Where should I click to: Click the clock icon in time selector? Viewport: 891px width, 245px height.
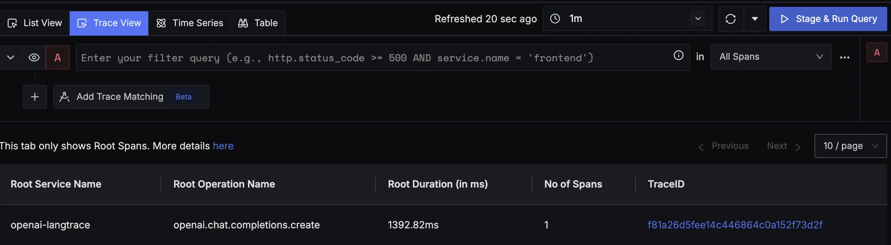coord(555,19)
